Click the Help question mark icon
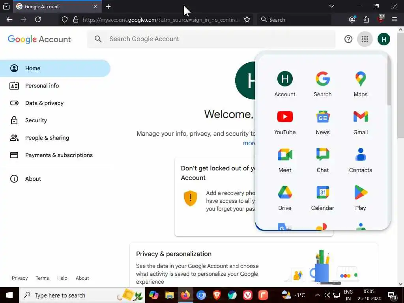404x303 pixels. [348, 39]
